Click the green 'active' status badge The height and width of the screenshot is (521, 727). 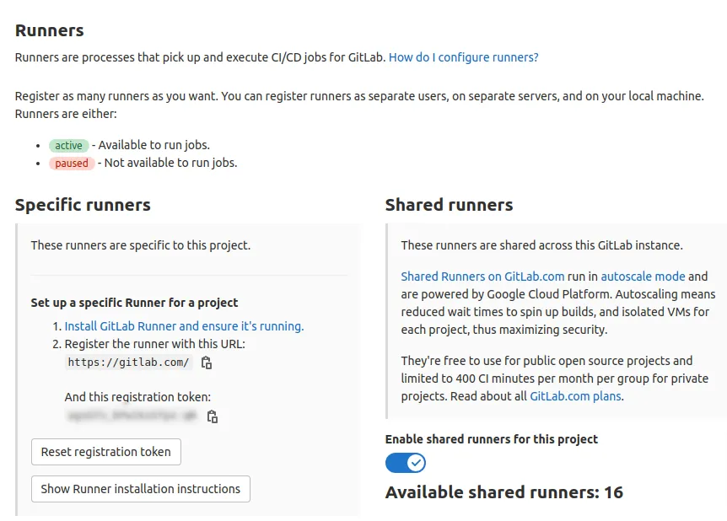pyautogui.click(x=69, y=145)
